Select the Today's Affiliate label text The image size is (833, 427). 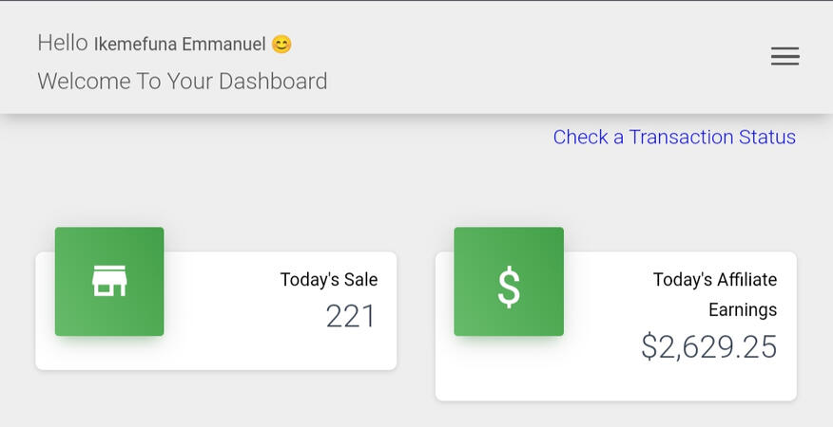714,280
